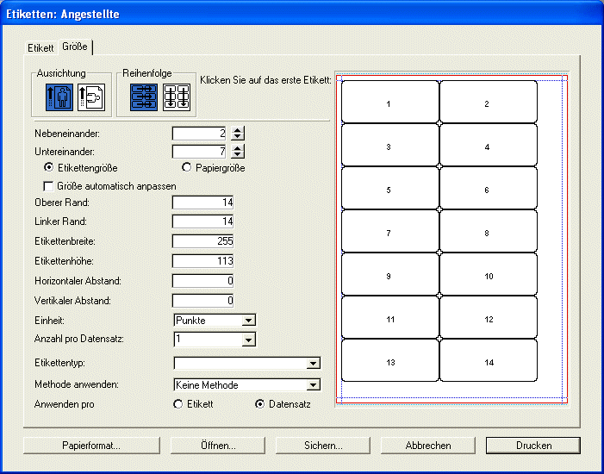
Task: Select the Größe tab
Action: pyautogui.click(x=74, y=47)
